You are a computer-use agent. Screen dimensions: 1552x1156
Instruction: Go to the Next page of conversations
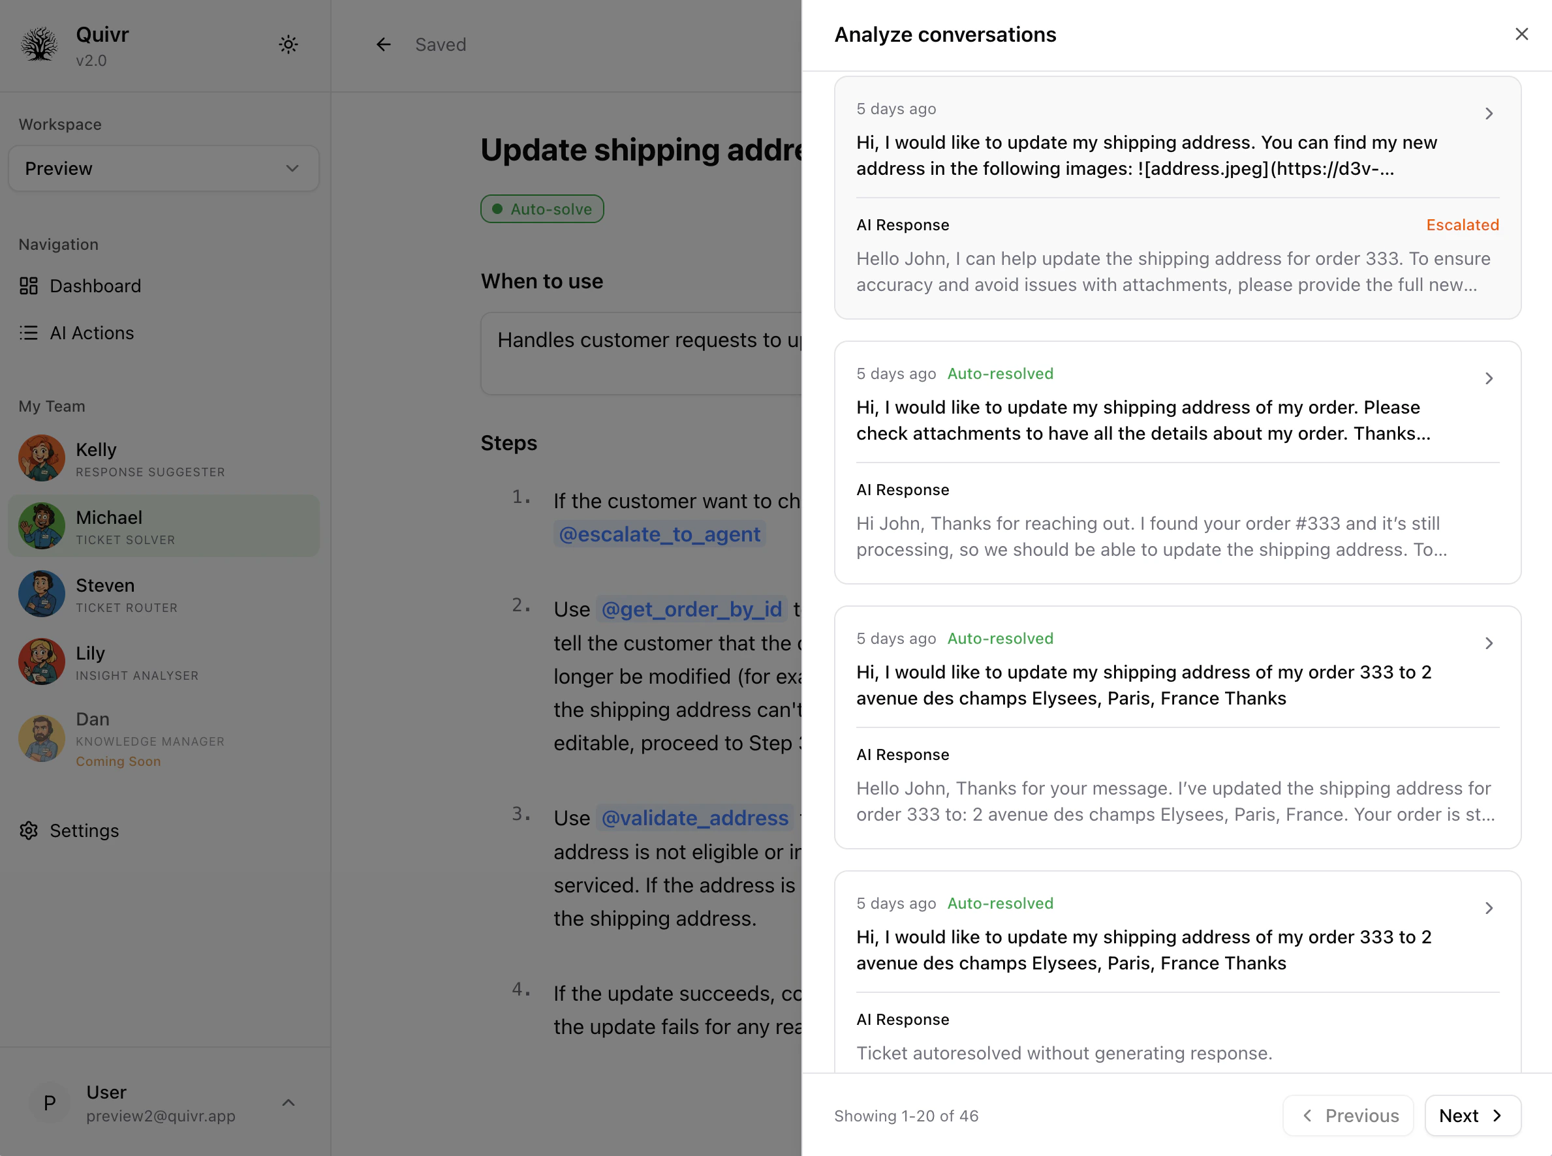click(x=1472, y=1116)
